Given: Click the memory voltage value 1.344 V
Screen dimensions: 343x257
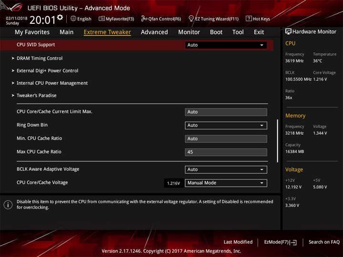Looking at the screenshot, I should click(x=320, y=133).
